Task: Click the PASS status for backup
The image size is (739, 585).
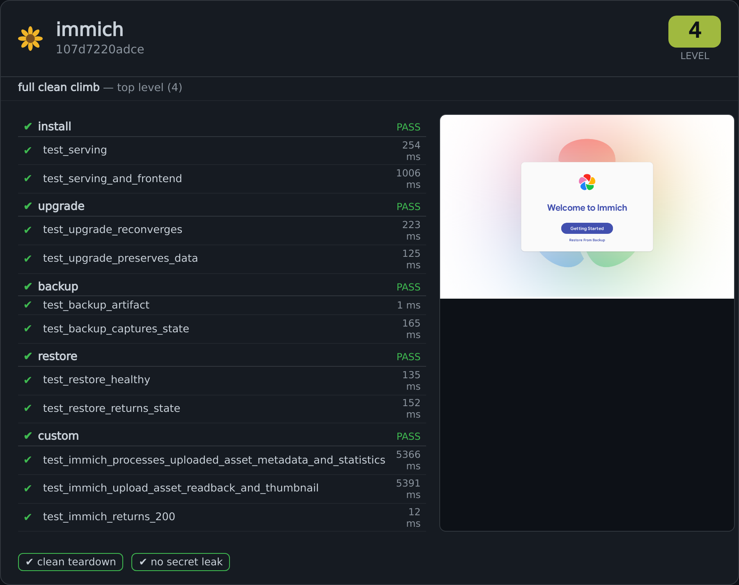Action: (x=408, y=287)
